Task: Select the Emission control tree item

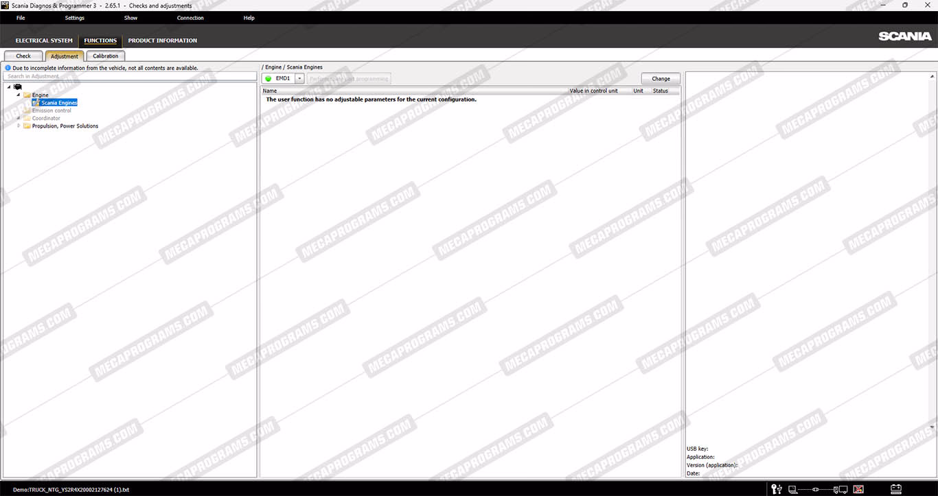Action: pos(52,110)
